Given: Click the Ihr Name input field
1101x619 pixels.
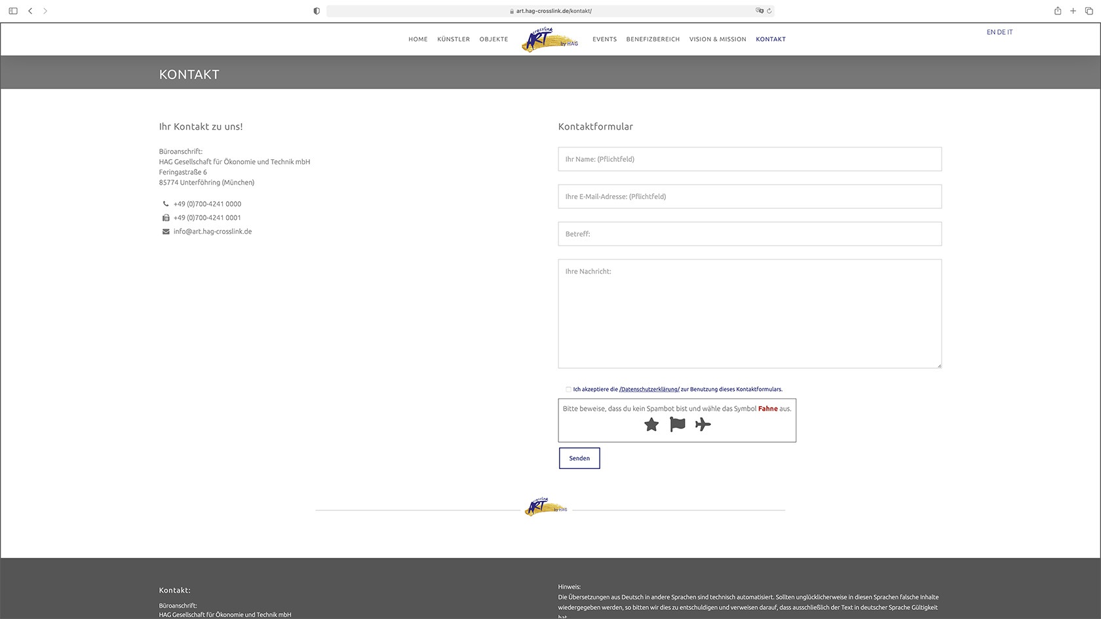Looking at the screenshot, I should tap(750, 159).
